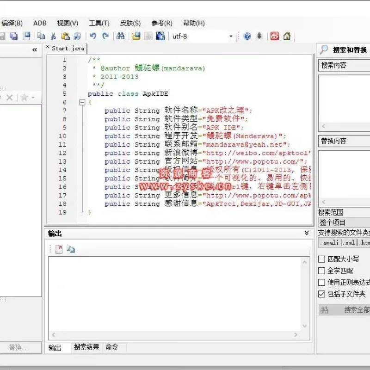Open help via blue question mark icon
Image resolution: width=370 pixels, height=370 pixels.
click(x=247, y=36)
